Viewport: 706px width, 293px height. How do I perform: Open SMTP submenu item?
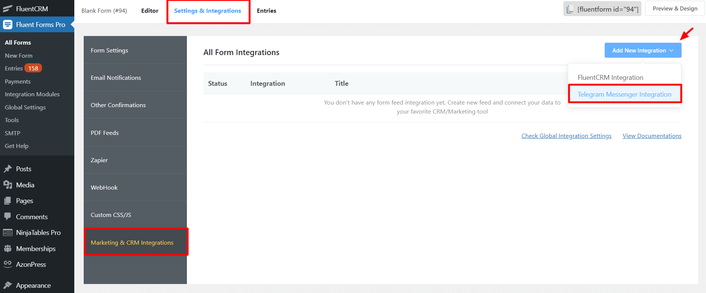click(x=12, y=133)
